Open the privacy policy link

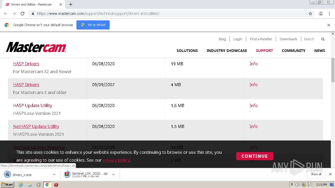[116, 160]
